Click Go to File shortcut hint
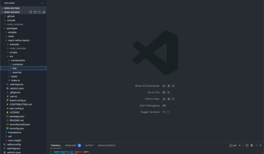The width and height of the screenshot is (264, 154). coord(153,92)
